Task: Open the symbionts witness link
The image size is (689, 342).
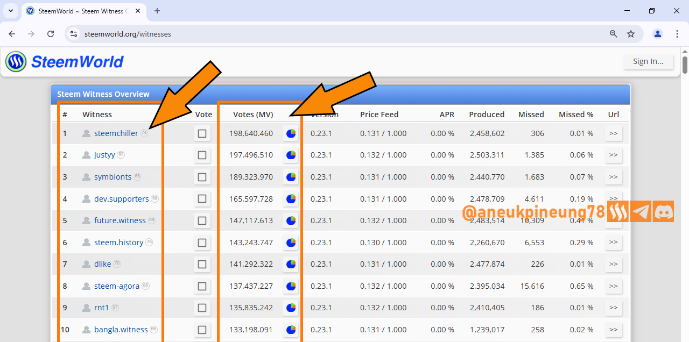Action: [x=113, y=177]
